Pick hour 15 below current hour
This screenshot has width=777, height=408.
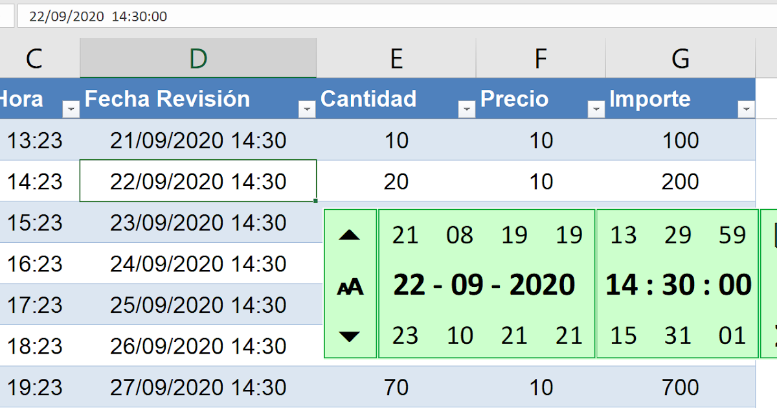[624, 336]
